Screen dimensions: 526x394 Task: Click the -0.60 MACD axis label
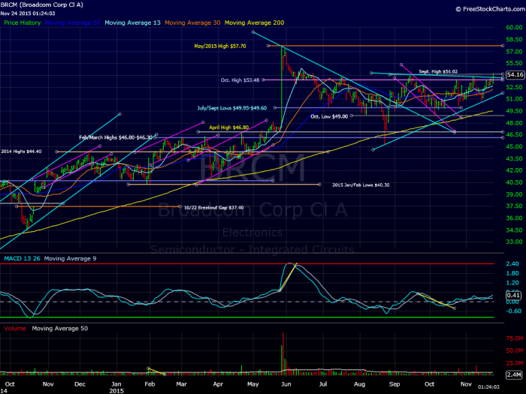(x=513, y=311)
